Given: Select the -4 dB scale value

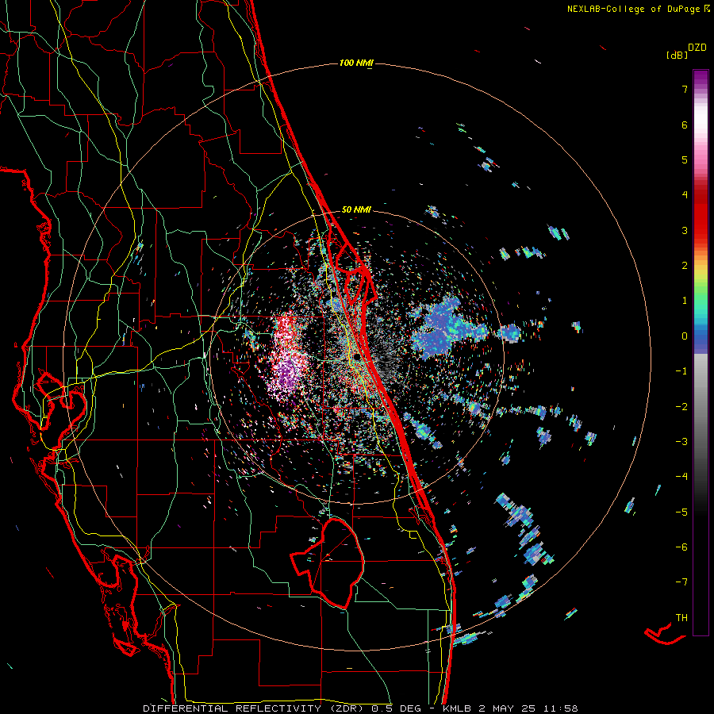Looking at the screenshot, I should point(681,477).
